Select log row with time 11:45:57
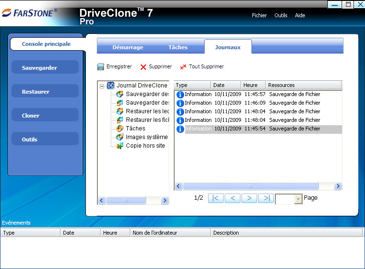Viewport: 365px width, 269px height. tap(259, 94)
